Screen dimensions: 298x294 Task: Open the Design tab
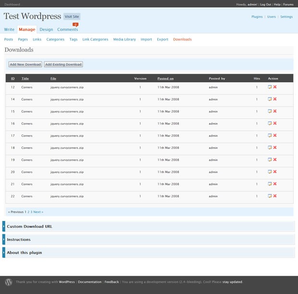[46, 29]
